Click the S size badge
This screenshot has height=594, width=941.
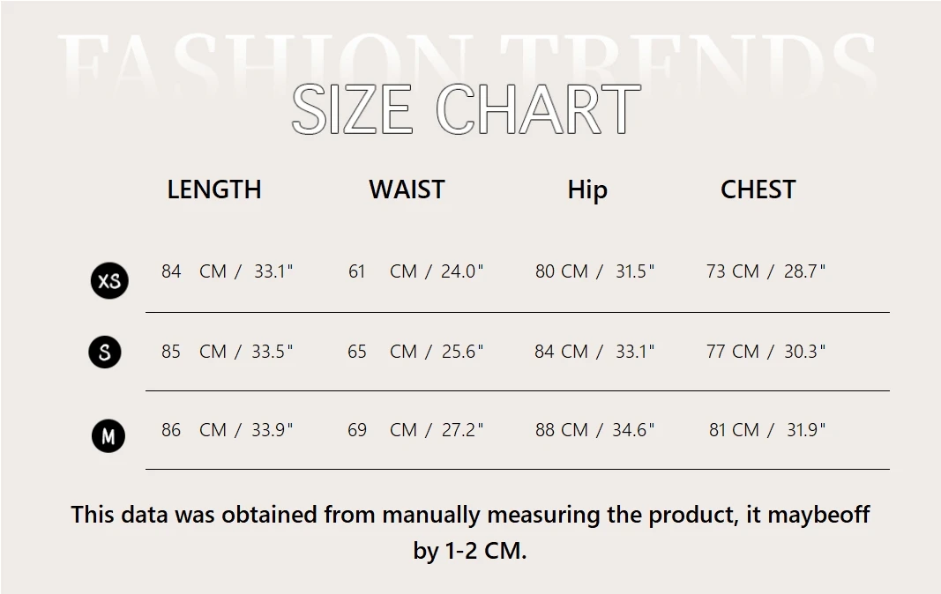105,352
